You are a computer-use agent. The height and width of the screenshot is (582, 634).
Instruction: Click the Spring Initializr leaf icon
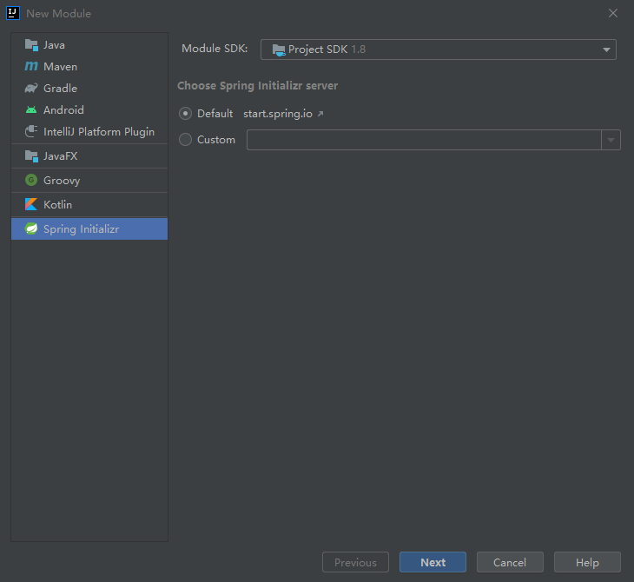click(x=31, y=228)
